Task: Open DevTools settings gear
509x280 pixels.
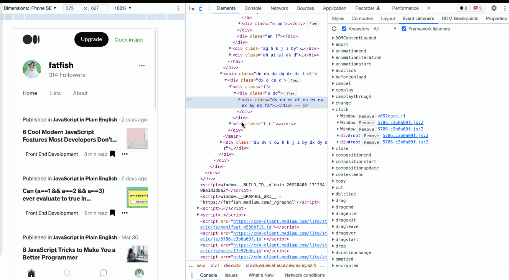Action: tap(494, 8)
